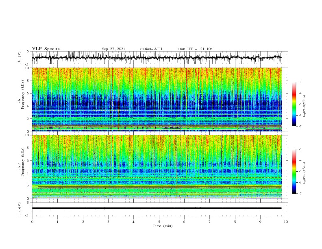The width and height of the screenshot is (322, 249).
Task: Click the ch.1 spectrogram color scale bar
Action: pos(294,104)
